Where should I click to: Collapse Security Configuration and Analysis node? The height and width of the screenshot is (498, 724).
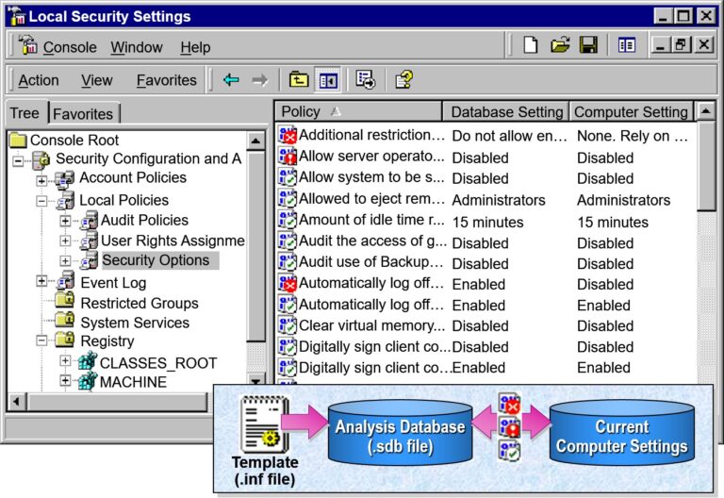point(18,160)
